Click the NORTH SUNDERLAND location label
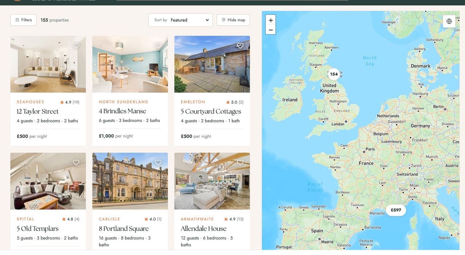Viewport: 465px width, 255px height. 124,102
